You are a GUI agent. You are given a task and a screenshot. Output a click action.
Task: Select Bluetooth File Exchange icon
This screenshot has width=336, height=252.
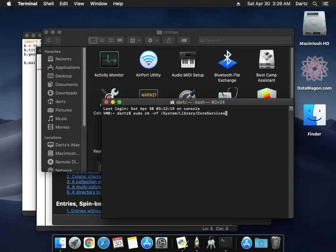click(227, 60)
